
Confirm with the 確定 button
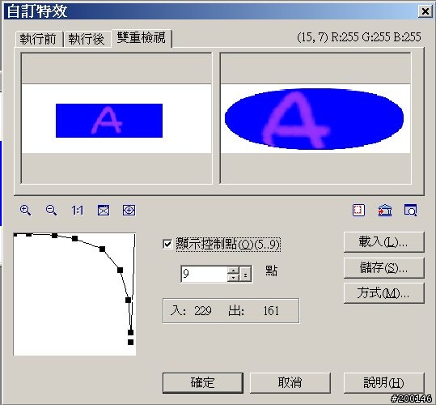pyautogui.click(x=203, y=383)
